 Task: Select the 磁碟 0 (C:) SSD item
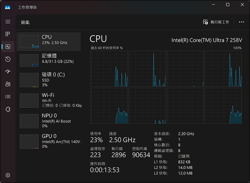(49, 80)
